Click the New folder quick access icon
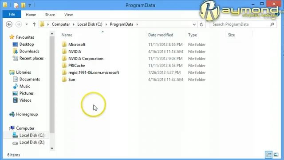The width and height of the screenshot is (284, 160). tap(23, 5)
